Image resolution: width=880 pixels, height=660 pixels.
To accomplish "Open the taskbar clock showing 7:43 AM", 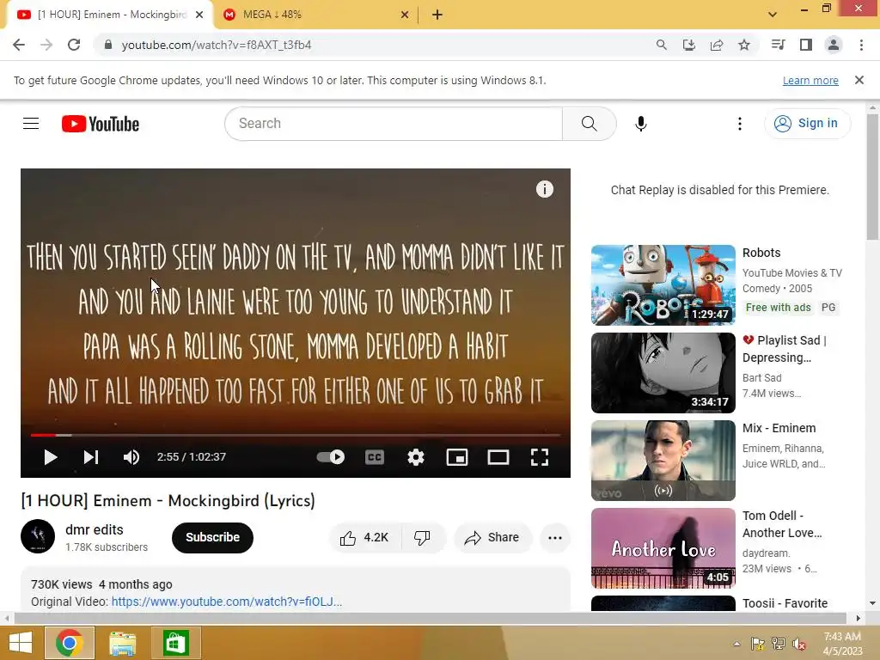I will [843, 644].
